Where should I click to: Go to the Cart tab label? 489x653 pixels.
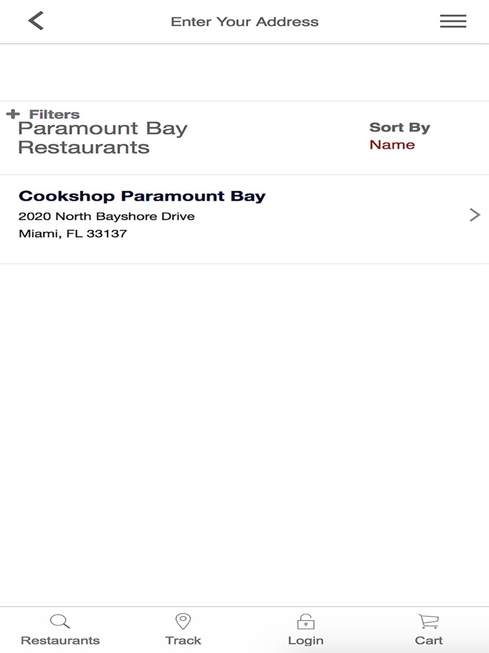[428, 640]
